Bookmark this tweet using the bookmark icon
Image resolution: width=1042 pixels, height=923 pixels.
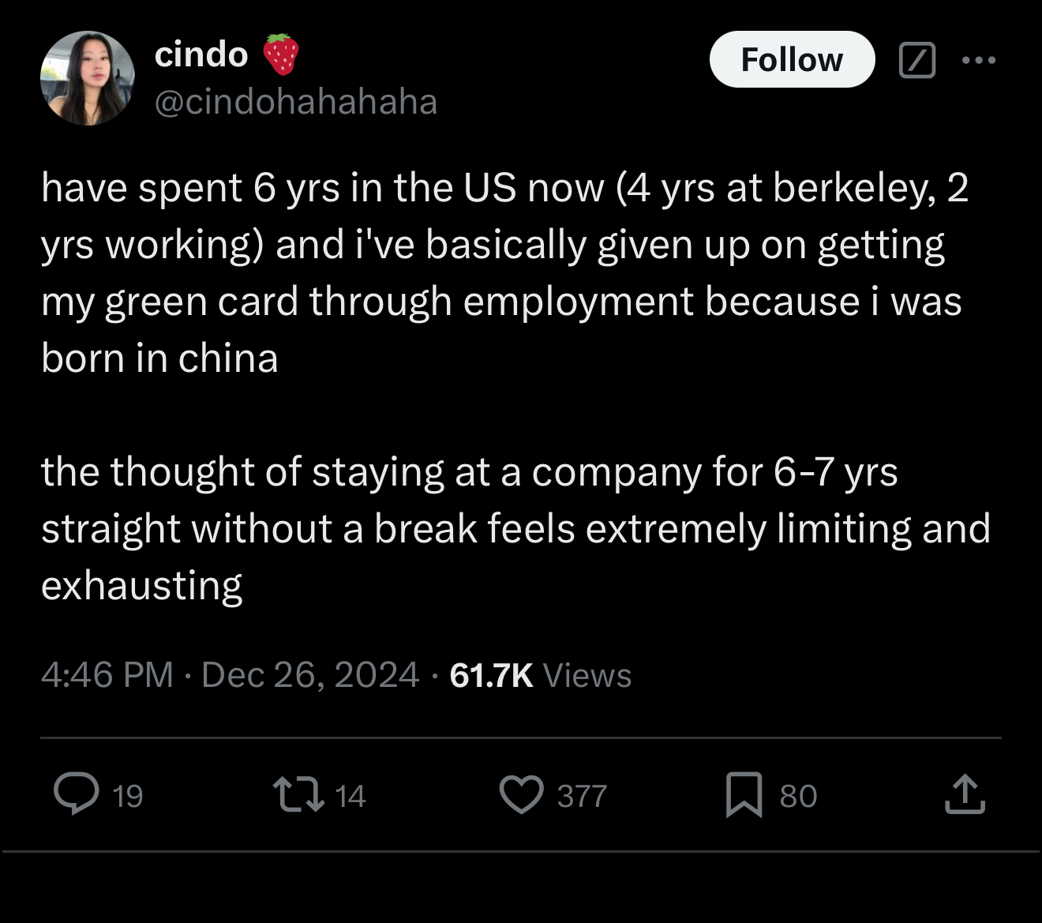coord(743,794)
